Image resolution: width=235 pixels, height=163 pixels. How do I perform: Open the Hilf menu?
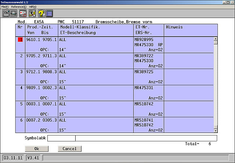[x=33, y=7]
